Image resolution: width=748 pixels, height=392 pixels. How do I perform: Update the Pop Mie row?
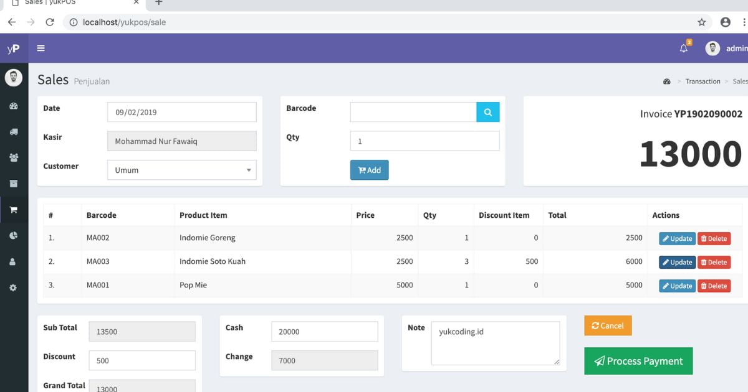click(x=677, y=286)
